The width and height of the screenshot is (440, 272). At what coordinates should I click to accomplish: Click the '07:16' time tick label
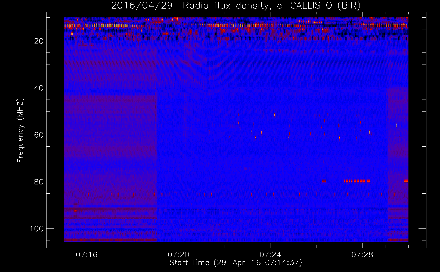click(86, 255)
